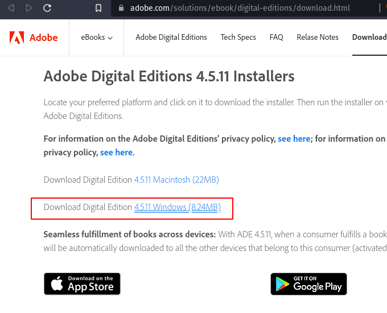Viewport: 387px width, 313px height.
Task: Open the Adobe Digital Editions tab
Action: (171, 37)
